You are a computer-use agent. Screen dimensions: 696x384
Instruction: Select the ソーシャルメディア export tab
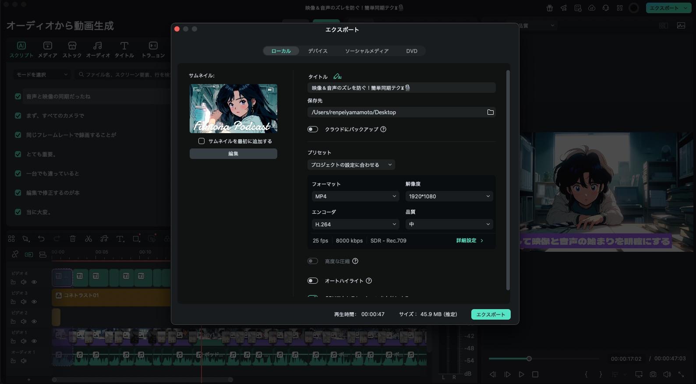[x=367, y=51]
